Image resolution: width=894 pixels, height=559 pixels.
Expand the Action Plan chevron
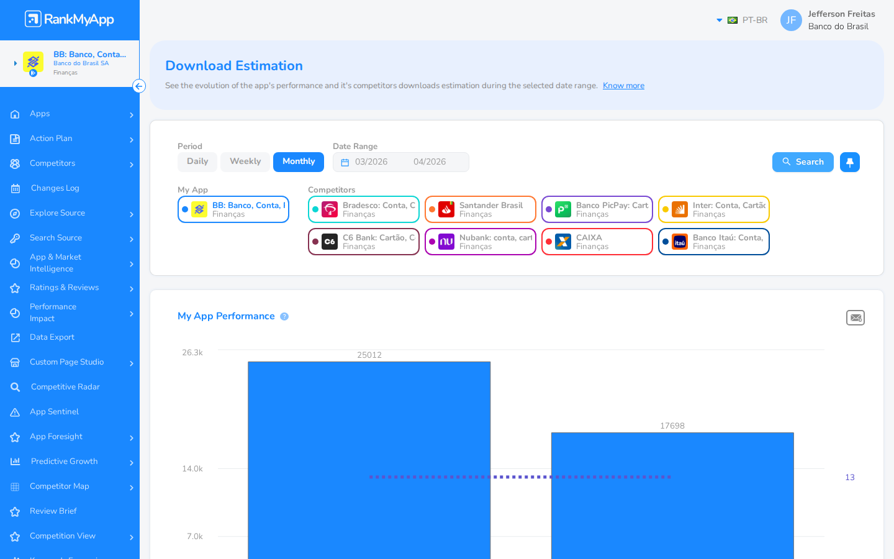click(x=132, y=140)
